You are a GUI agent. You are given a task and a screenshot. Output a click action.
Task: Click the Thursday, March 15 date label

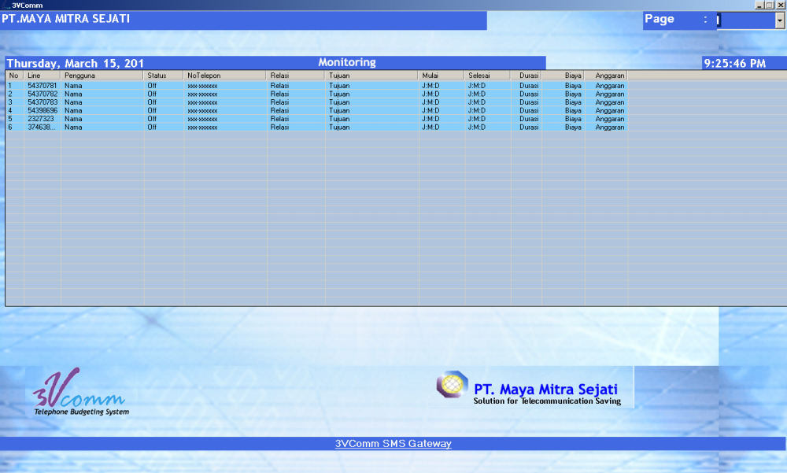pyautogui.click(x=76, y=63)
